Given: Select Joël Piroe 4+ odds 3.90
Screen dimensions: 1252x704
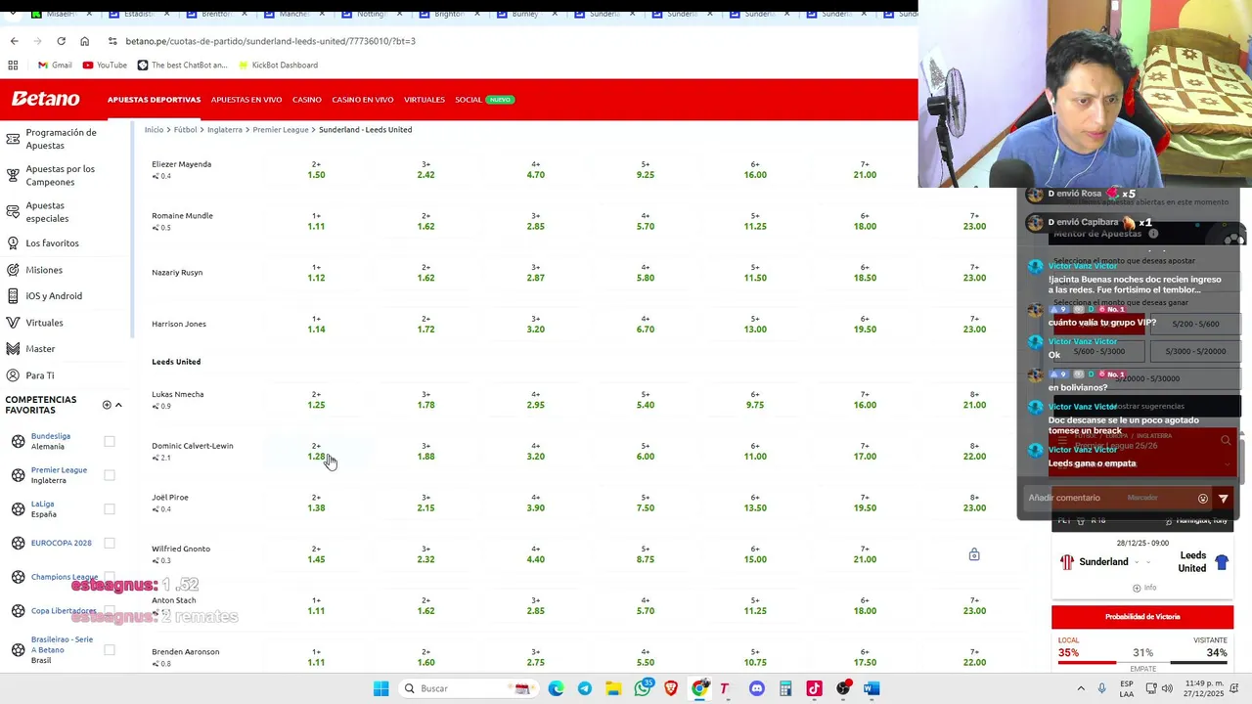Looking at the screenshot, I should point(535,503).
